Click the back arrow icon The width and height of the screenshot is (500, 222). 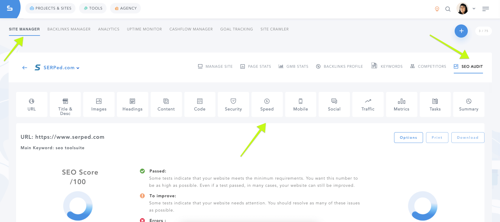[25, 68]
